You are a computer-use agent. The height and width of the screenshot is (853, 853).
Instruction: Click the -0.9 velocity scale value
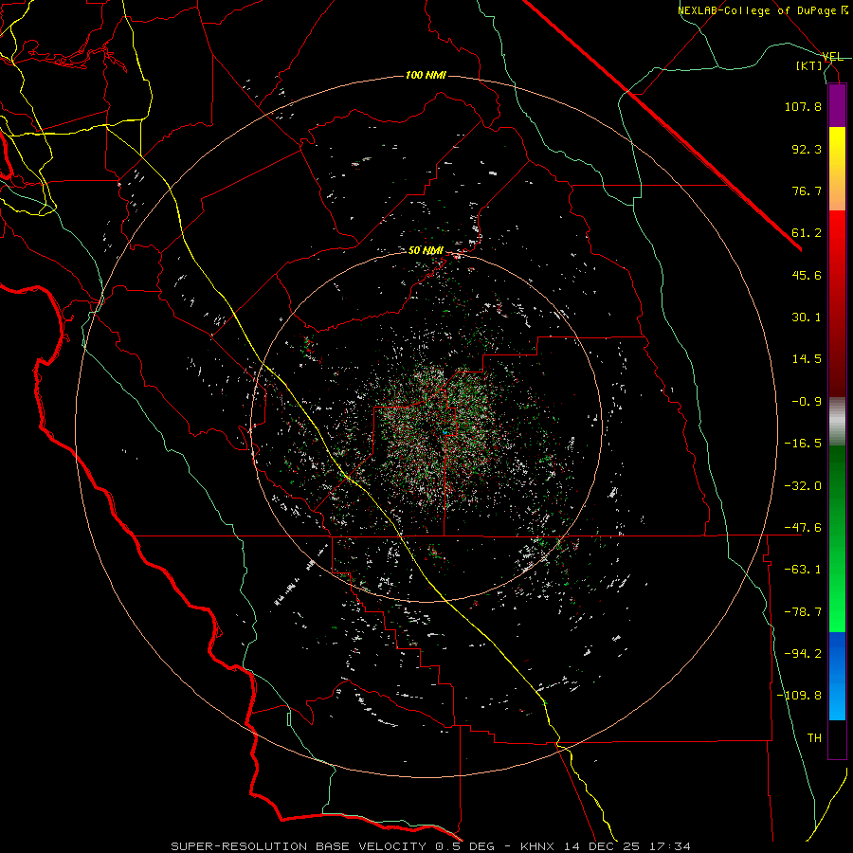(807, 402)
